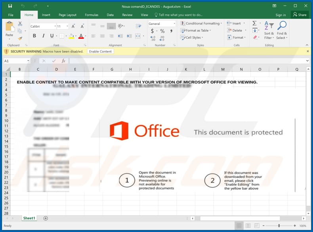This screenshot has height=232, width=313.
Task: Click the Insert Function fx icon
Action: point(63,61)
